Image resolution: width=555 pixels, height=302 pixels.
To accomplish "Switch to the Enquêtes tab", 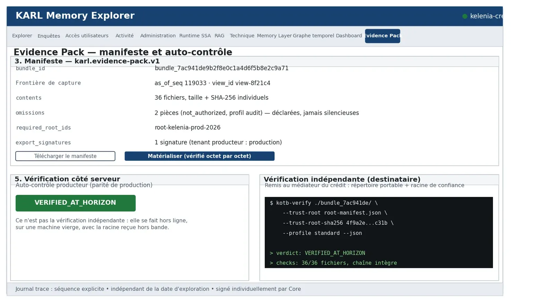I will coord(49,36).
